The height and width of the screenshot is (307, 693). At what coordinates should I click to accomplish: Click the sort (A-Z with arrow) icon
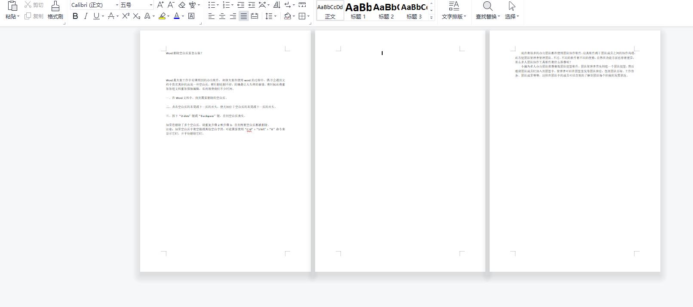[x=277, y=5]
